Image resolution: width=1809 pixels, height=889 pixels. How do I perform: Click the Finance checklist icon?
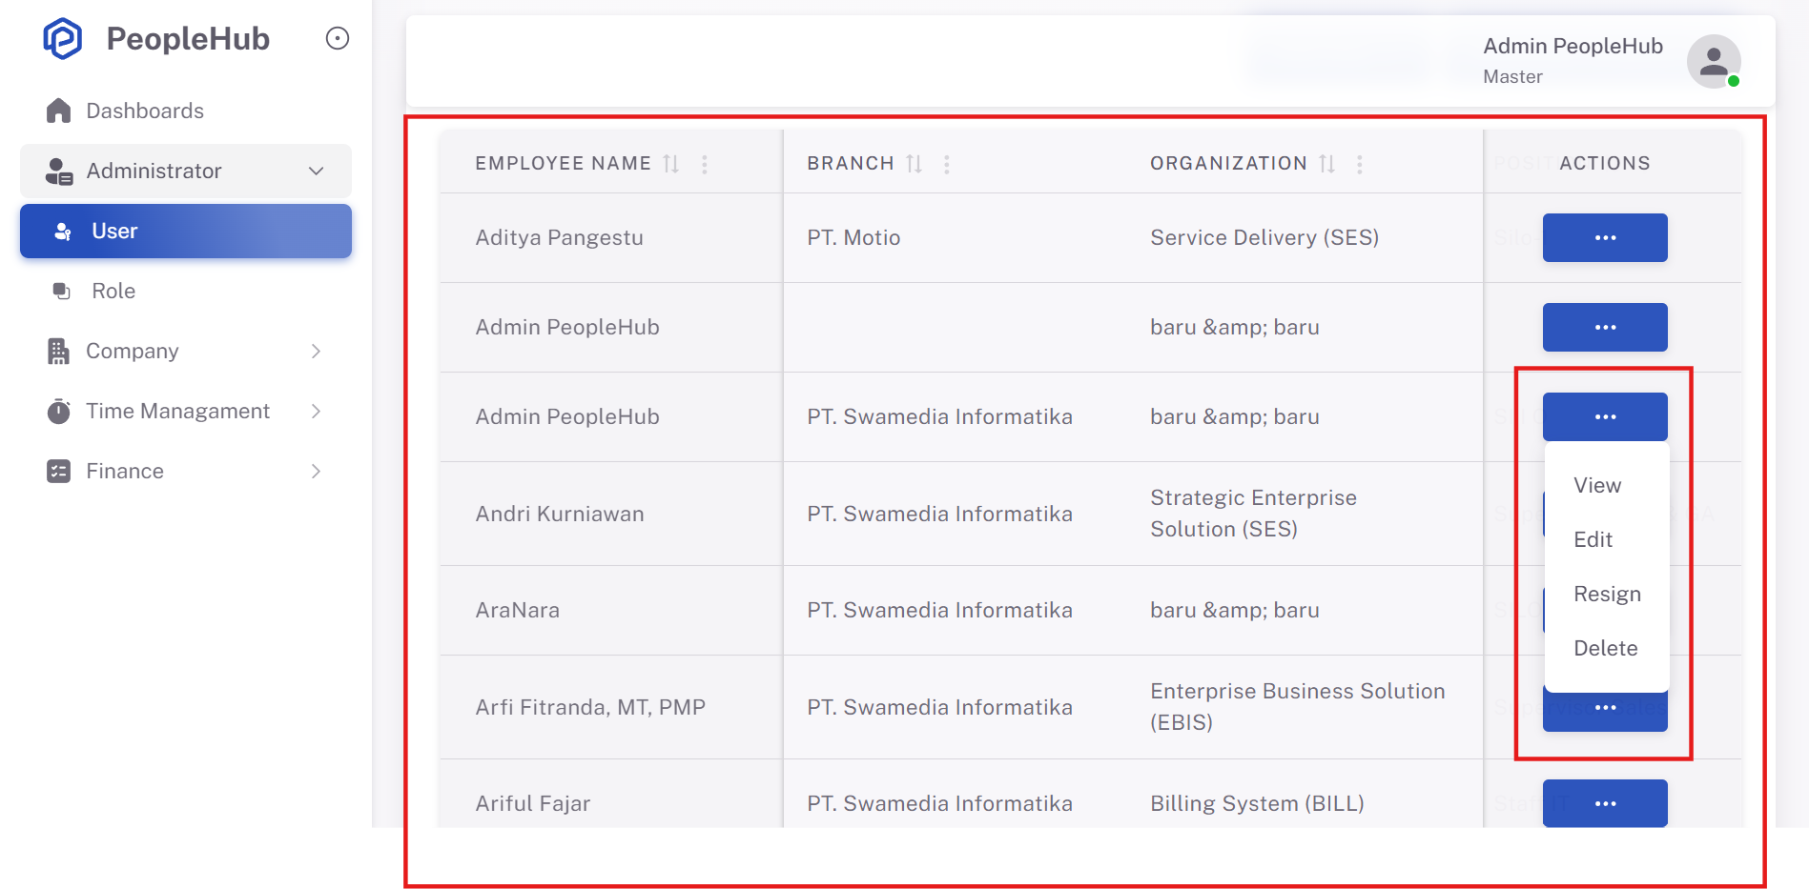coord(59,472)
